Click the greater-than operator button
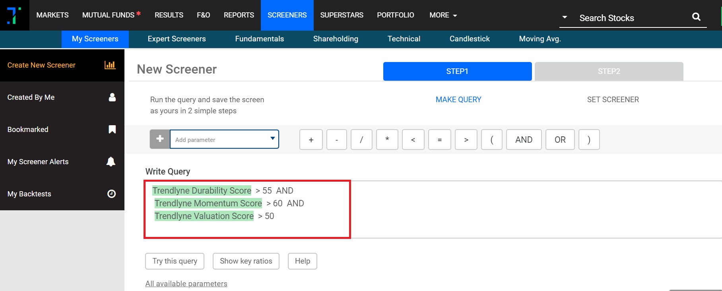Image resolution: width=722 pixels, height=291 pixels. [x=466, y=140]
